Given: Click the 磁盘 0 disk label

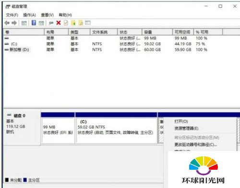Looking at the screenshot, I should click(20, 116).
